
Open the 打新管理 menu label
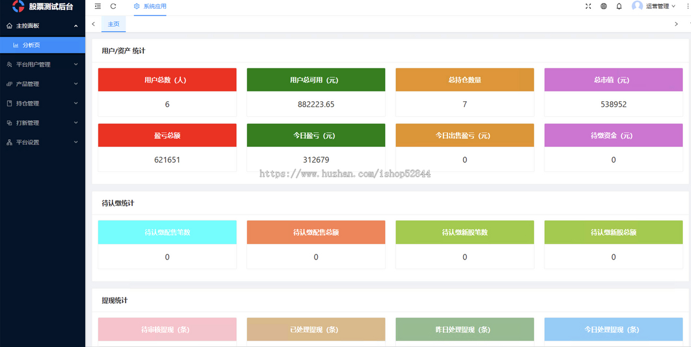click(x=28, y=123)
